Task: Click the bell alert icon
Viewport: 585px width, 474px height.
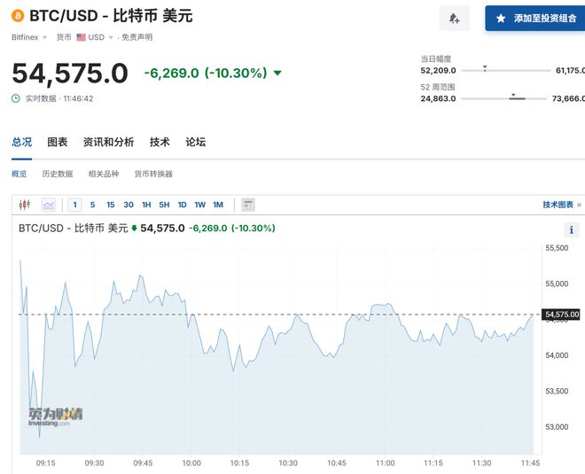Action: 454,19
